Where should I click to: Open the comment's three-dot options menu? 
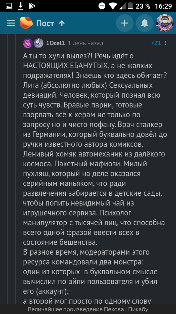point(166,43)
